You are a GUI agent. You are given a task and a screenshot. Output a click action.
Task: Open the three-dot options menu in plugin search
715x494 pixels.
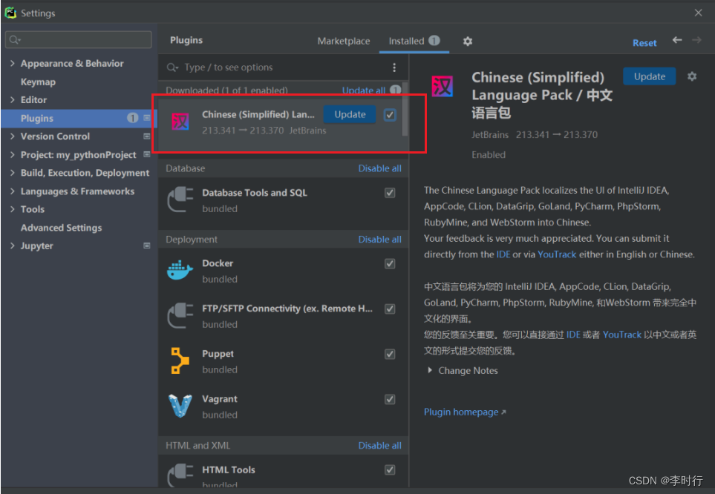tap(394, 67)
